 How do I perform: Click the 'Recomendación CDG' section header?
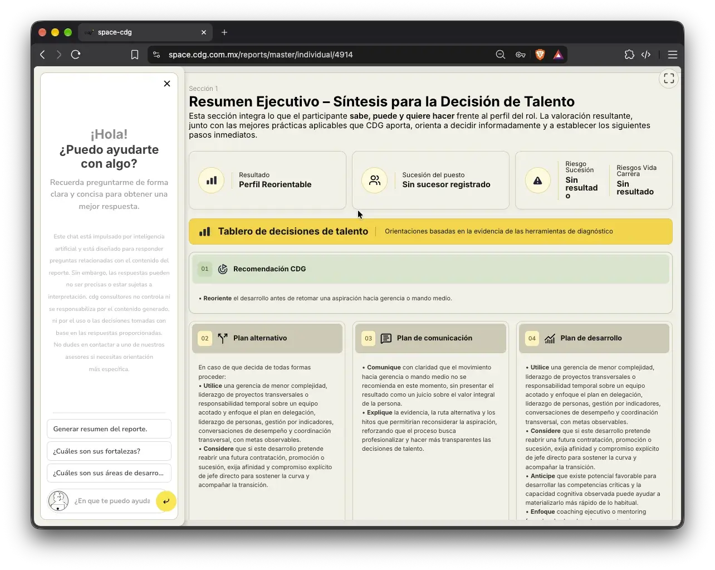coord(430,269)
